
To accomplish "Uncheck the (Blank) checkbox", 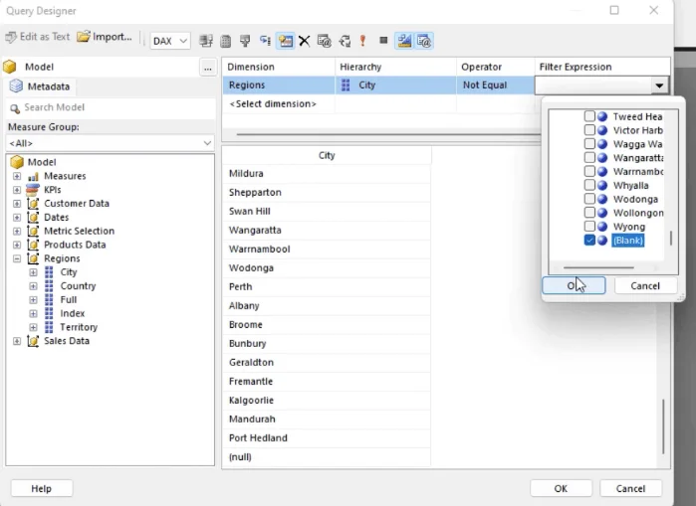I will tap(589, 241).
